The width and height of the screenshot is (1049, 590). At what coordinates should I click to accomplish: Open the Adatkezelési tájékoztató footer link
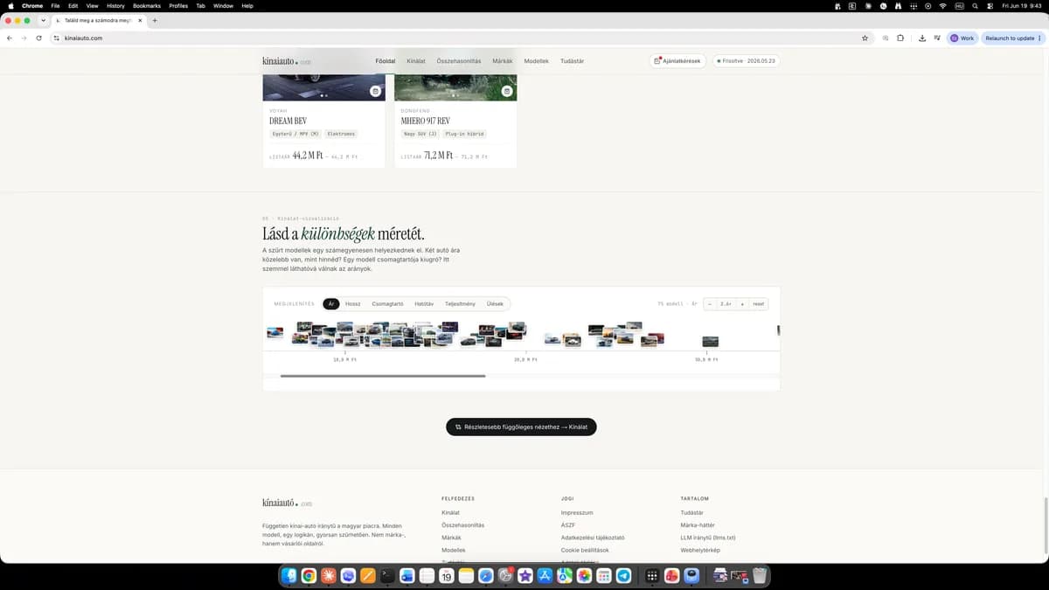(x=593, y=538)
